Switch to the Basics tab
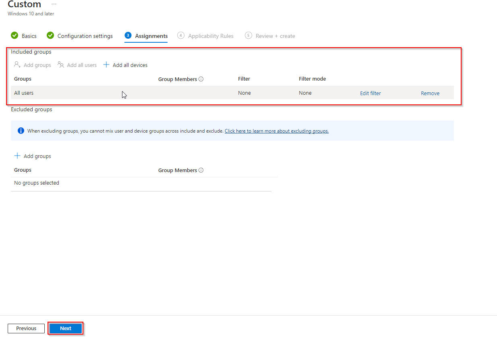 pos(28,36)
